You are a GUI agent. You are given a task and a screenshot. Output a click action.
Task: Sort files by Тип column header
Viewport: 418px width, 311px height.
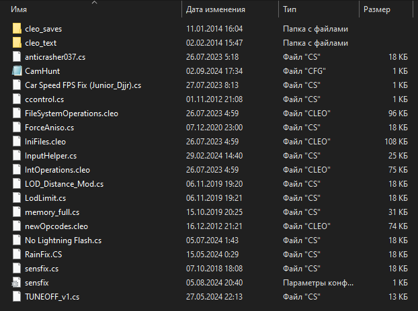pos(290,10)
